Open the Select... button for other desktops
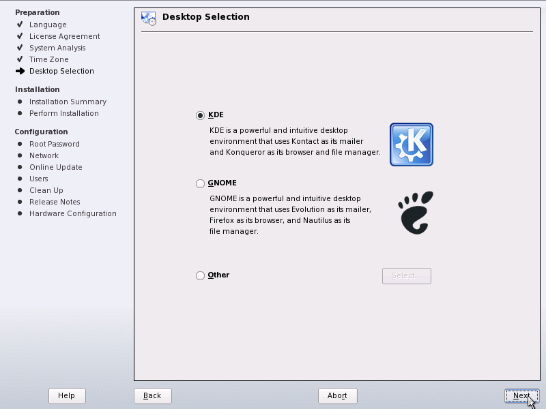Image resolution: width=546 pixels, height=409 pixels. click(x=406, y=276)
